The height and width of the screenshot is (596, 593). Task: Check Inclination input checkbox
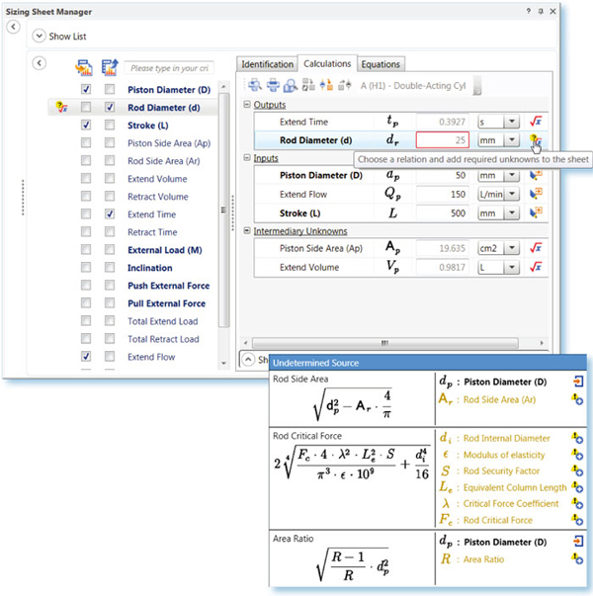click(86, 268)
